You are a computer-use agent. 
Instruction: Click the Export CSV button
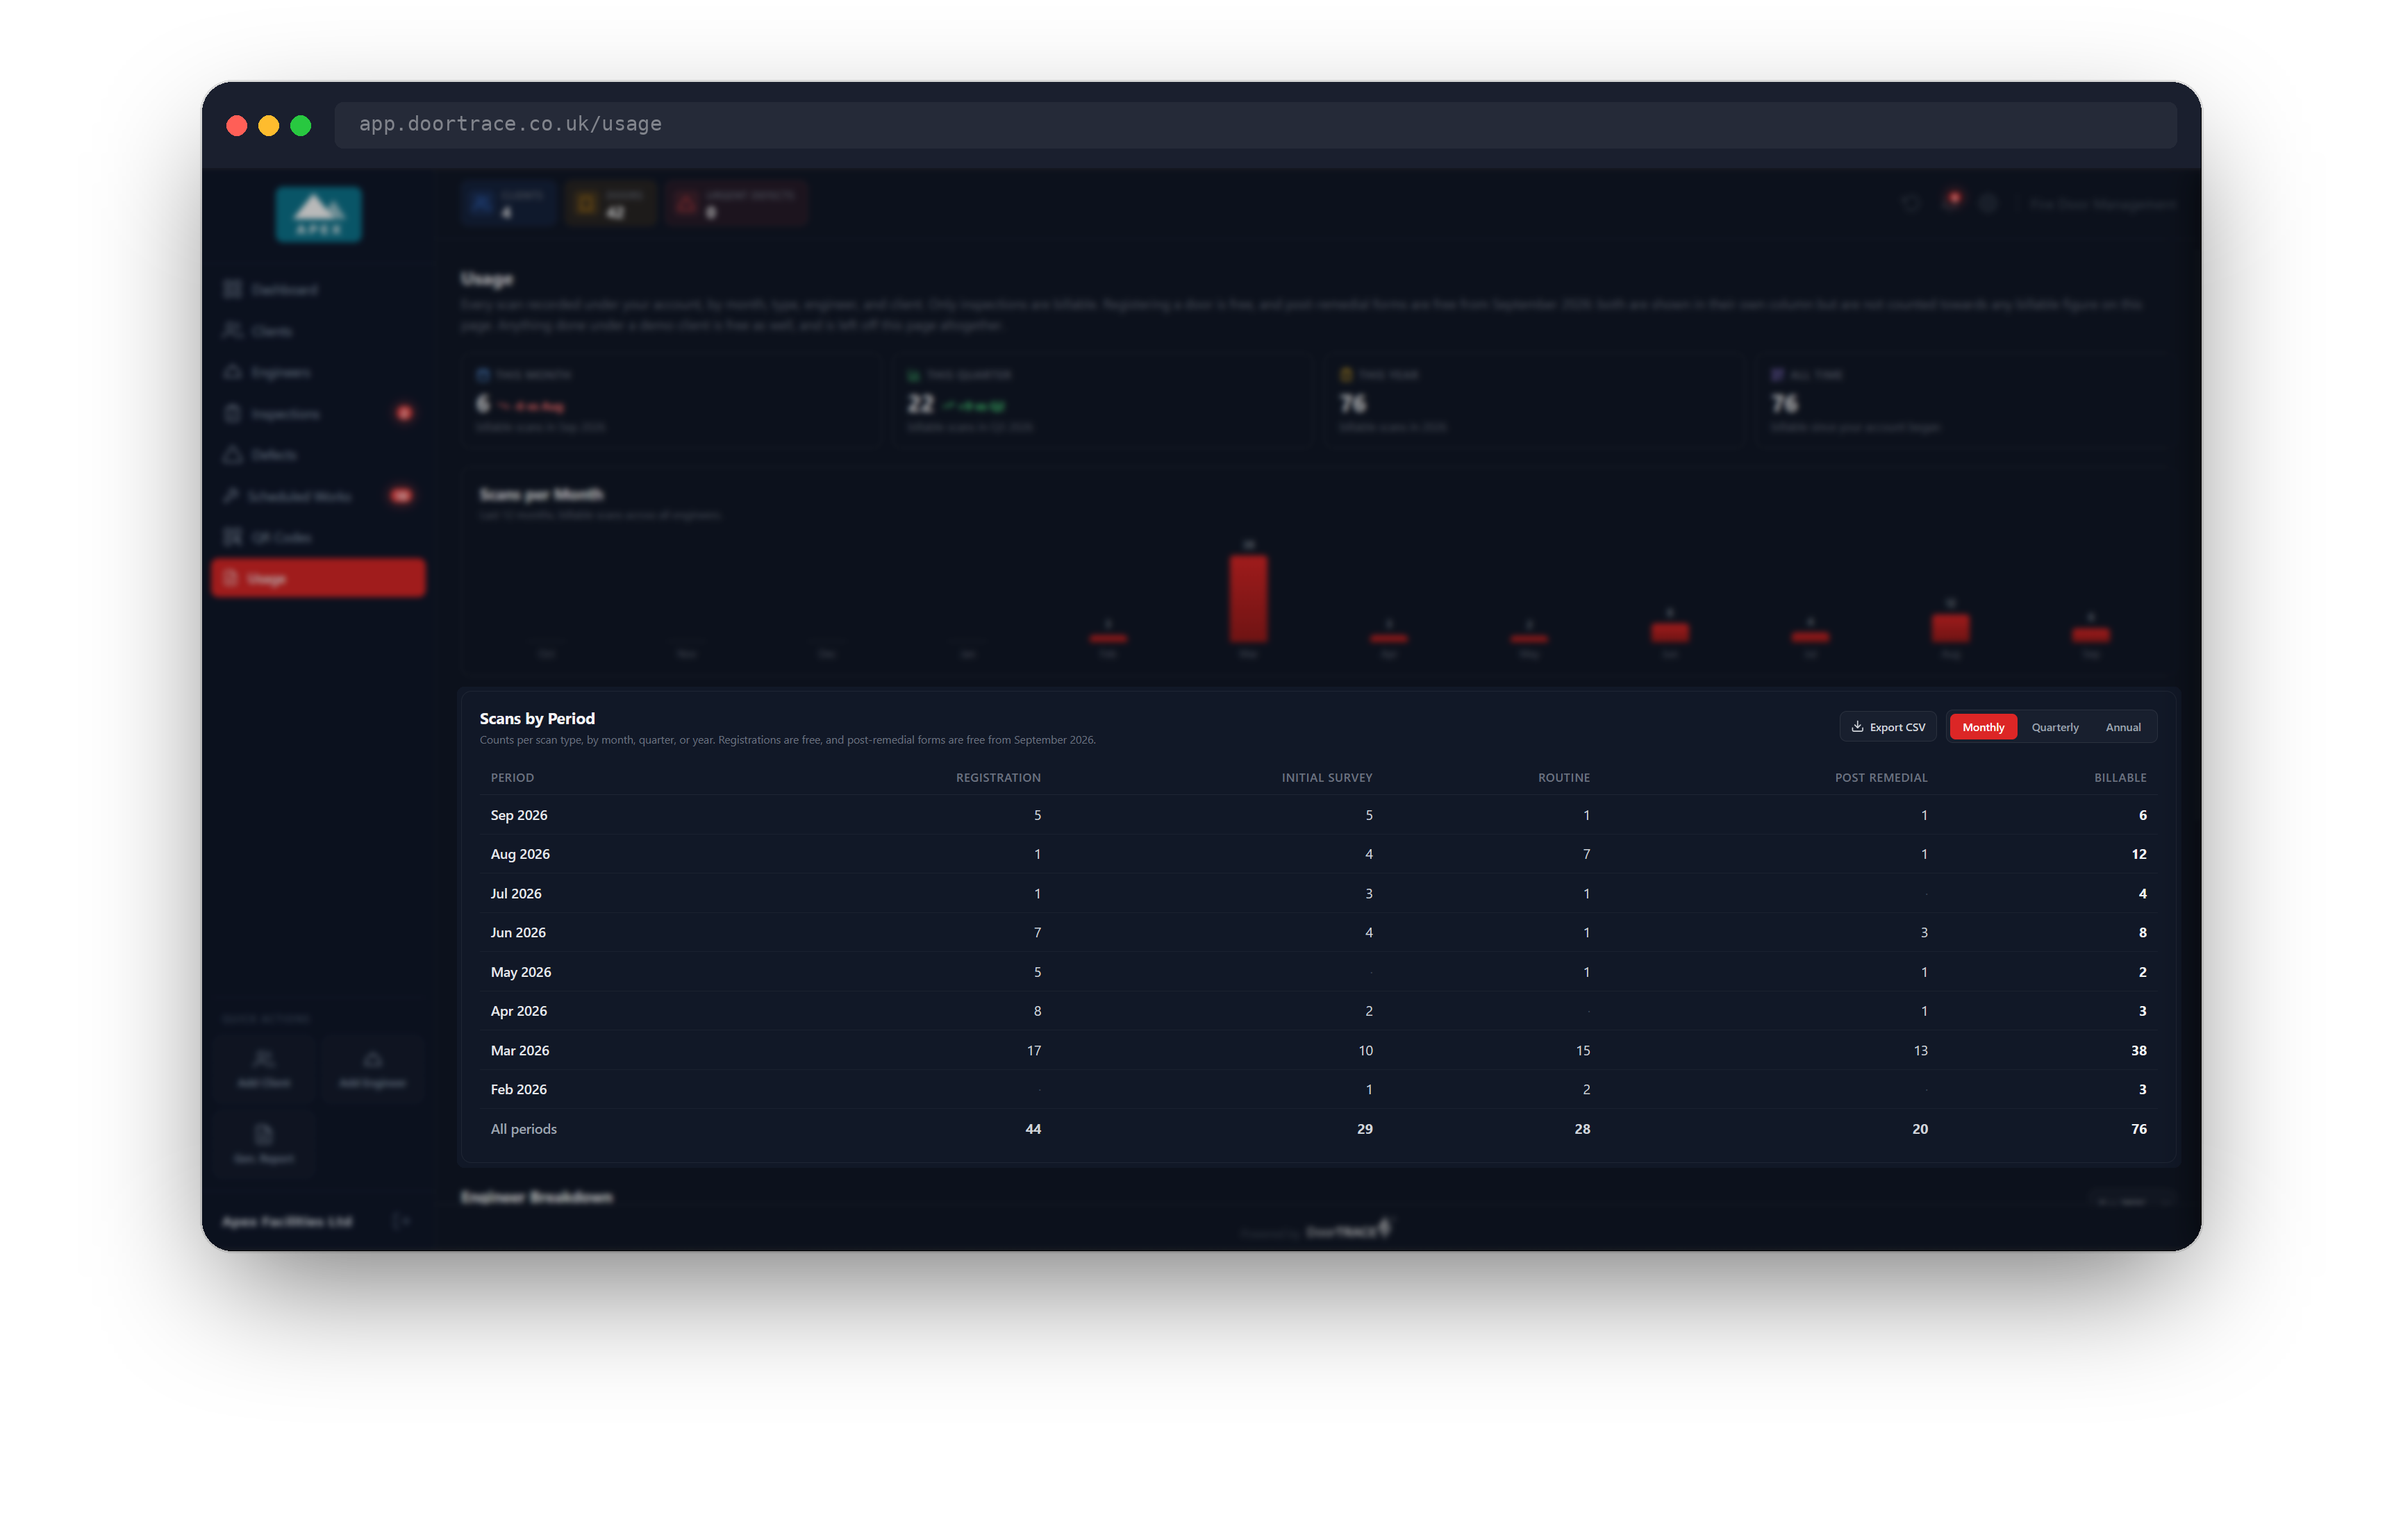1887,727
